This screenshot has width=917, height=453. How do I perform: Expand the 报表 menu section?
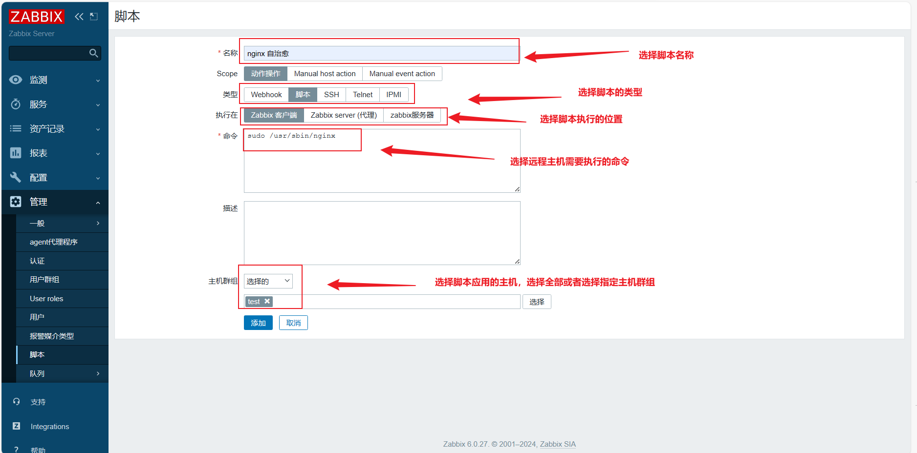[55, 153]
